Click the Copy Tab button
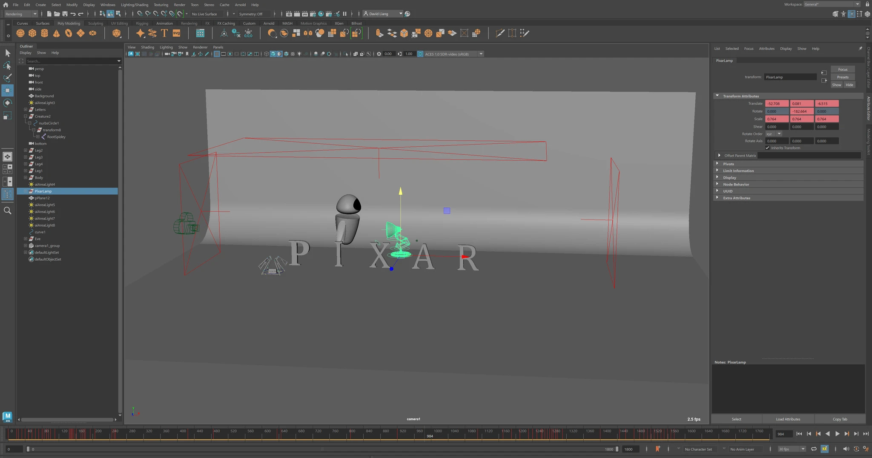 840,419
